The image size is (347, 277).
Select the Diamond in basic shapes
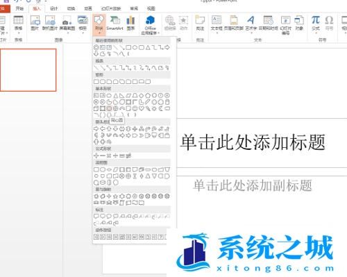pyautogui.click(x=142, y=95)
